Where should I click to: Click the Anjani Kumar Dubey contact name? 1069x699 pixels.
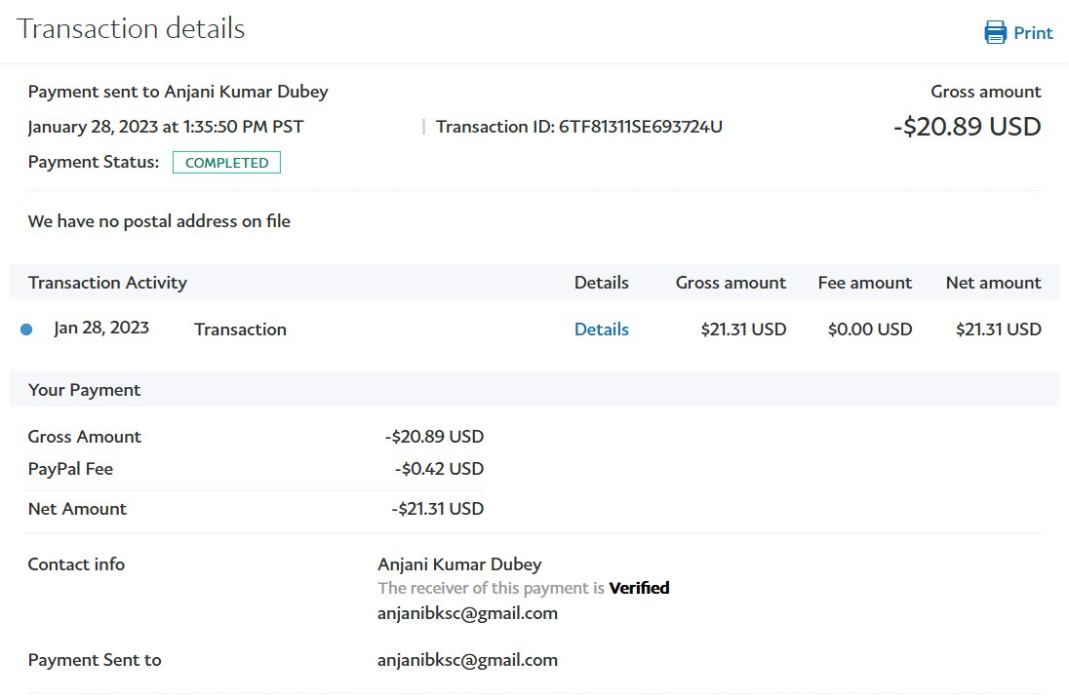(x=459, y=564)
